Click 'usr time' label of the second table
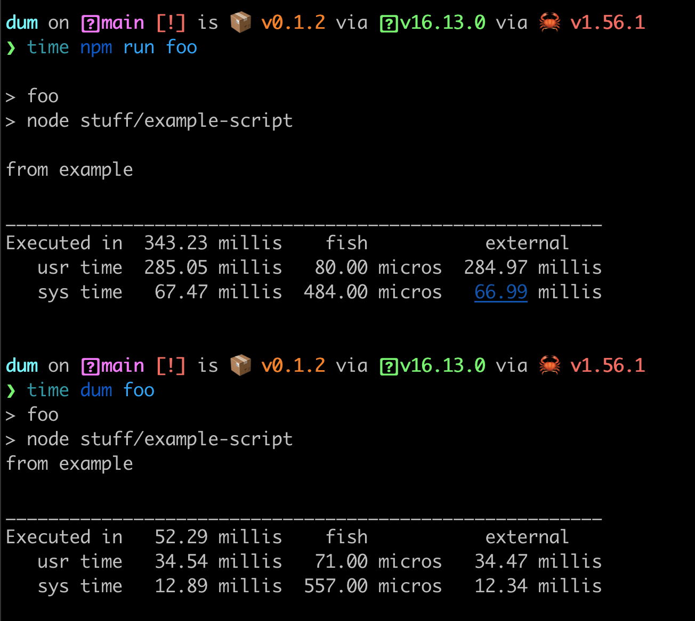Screen dimensions: 695x621 pos(80,561)
